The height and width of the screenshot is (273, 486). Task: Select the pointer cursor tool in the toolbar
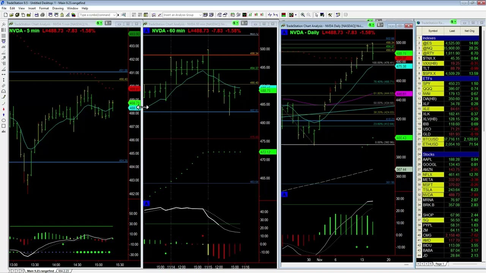(317, 15)
